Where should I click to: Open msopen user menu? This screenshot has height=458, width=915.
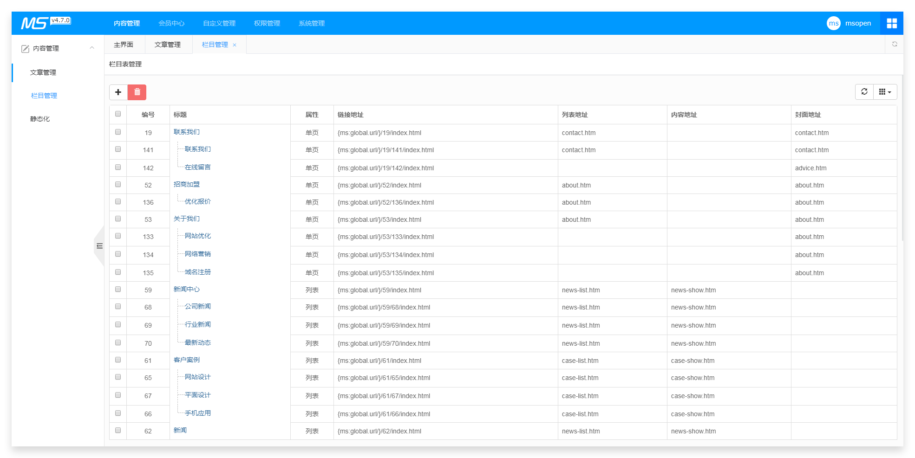858,23
